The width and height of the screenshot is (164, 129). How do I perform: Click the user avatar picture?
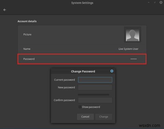coord(133,35)
